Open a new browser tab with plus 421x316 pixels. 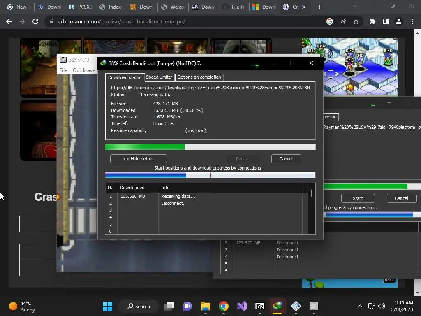coord(319,7)
